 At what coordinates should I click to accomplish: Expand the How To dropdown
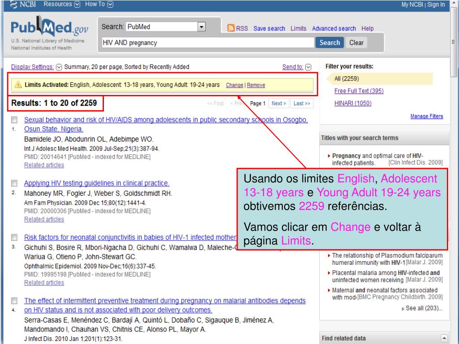(99, 4)
